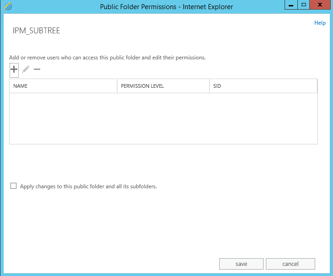333x276 pixels.
Task: Minimize the Public Folder Permissions window
Action: [291, 5]
